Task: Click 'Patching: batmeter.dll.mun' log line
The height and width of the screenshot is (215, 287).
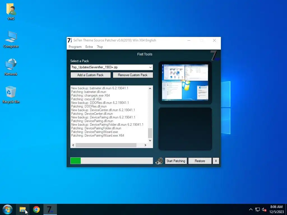Action: (x=89, y=92)
